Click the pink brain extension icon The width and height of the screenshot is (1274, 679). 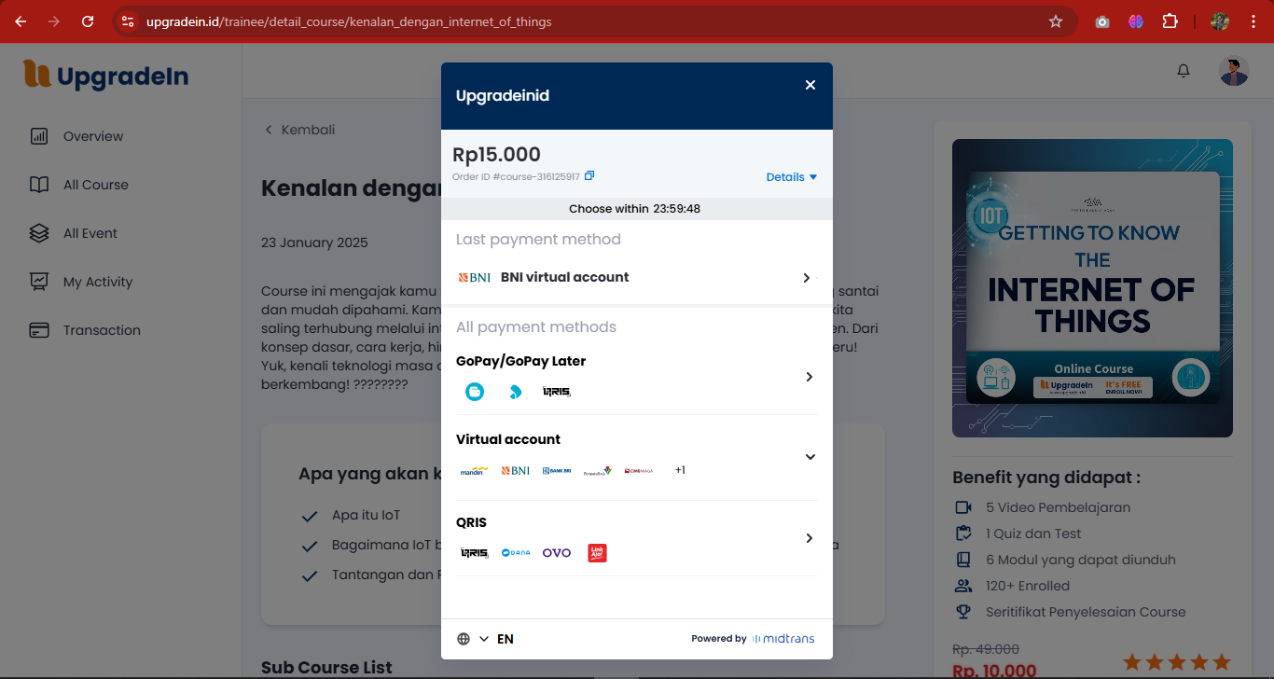(x=1136, y=21)
